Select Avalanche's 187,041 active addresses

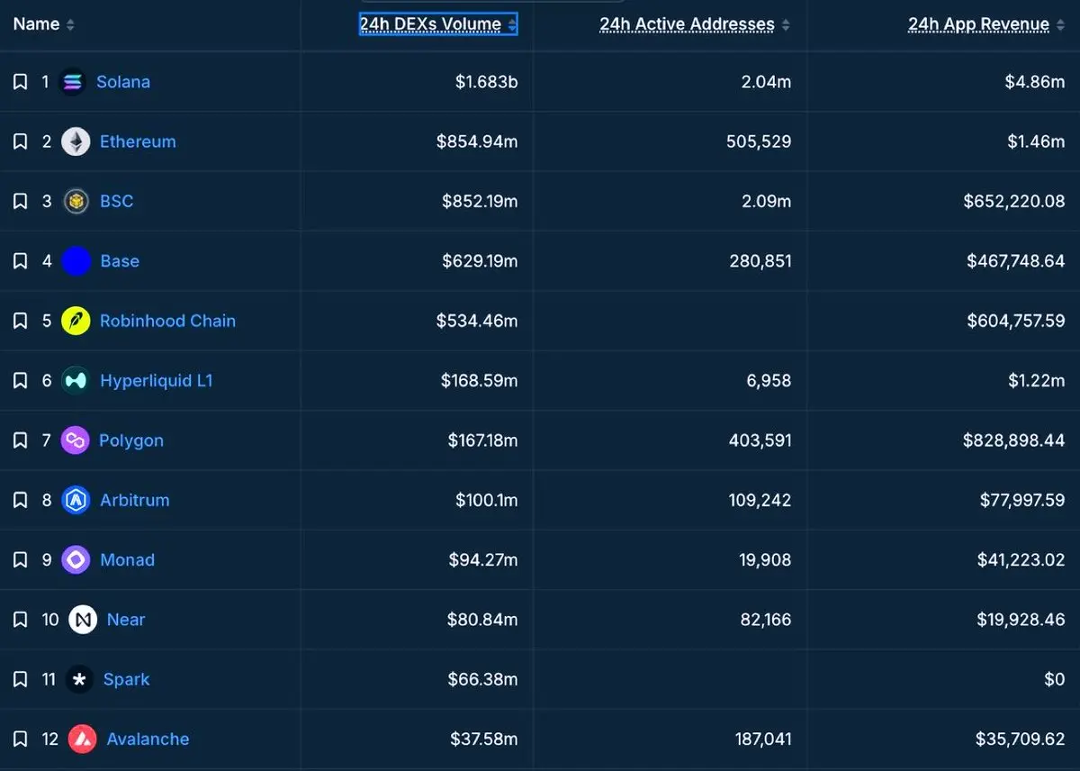763,739
